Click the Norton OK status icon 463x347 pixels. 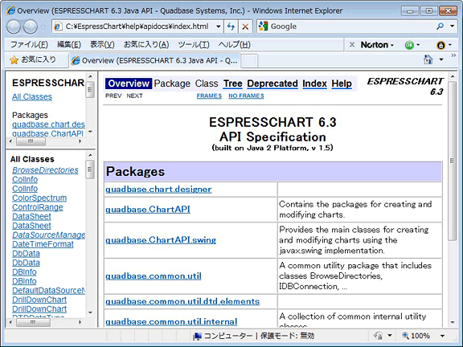point(409,45)
